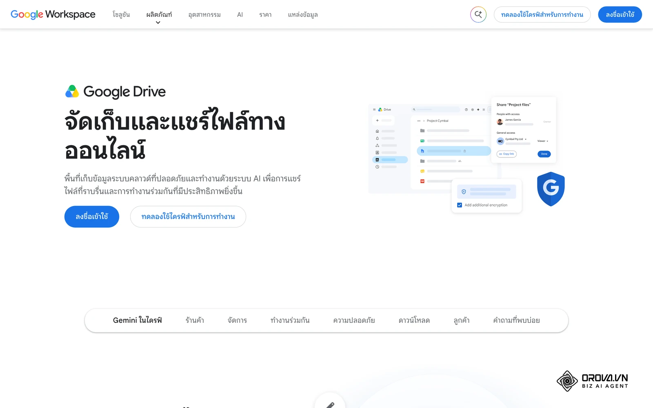Select the ดาวน์โหลด tab
The width and height of the screenshot is (653, 408).
click(x=414, y=320)
